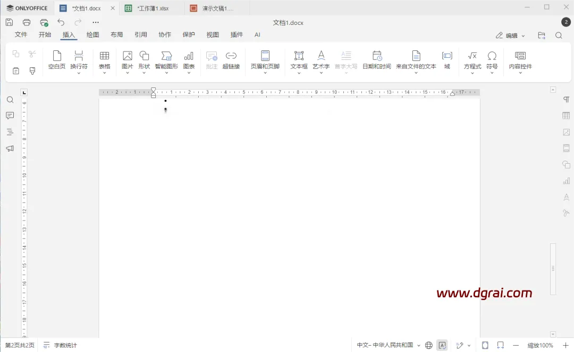Insert a text box (文本框)

(299, 62)
